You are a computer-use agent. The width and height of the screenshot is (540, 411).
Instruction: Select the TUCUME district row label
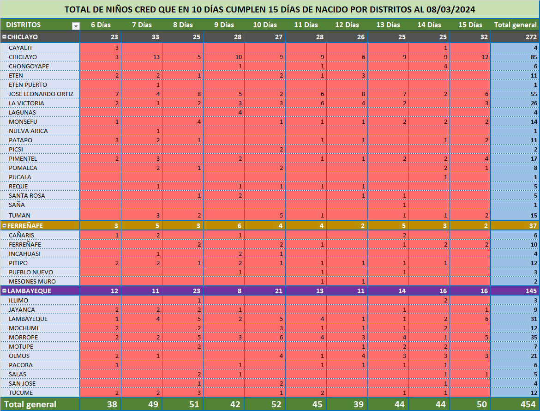[x=21, y=393]
